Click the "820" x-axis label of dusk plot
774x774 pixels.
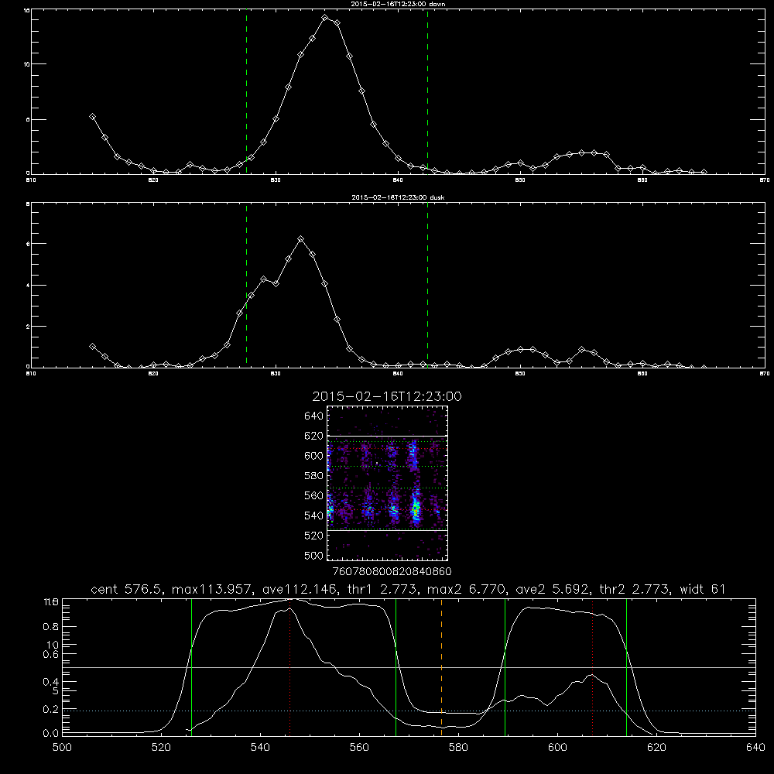(x=153, y=374)
